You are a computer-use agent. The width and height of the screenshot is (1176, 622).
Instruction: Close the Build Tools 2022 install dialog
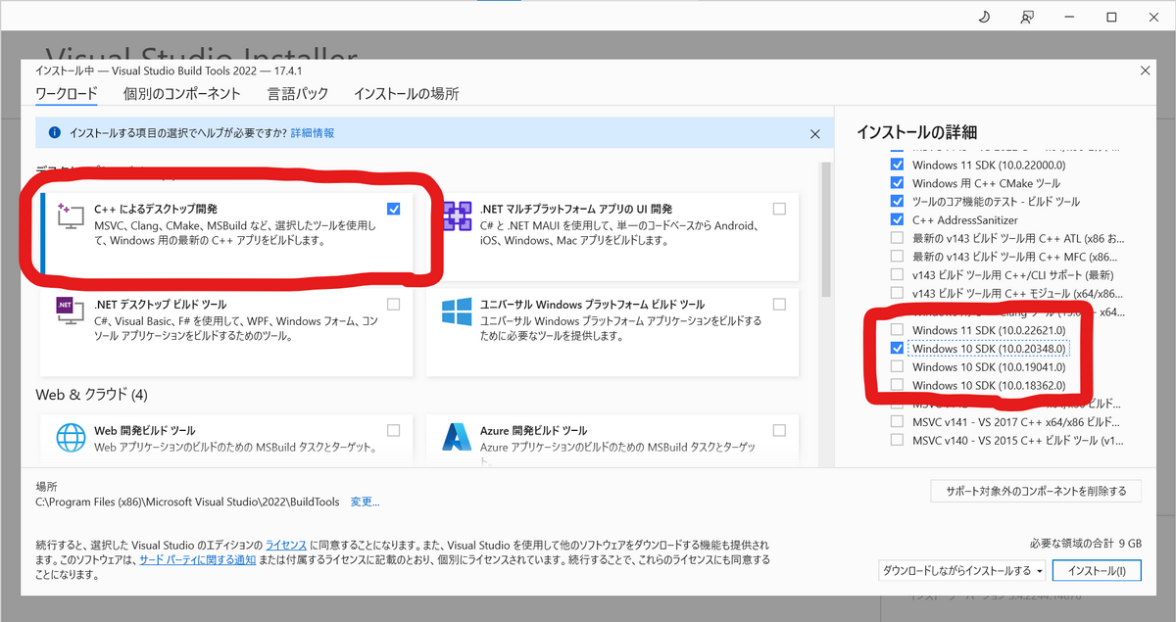tap(1147, 70)
